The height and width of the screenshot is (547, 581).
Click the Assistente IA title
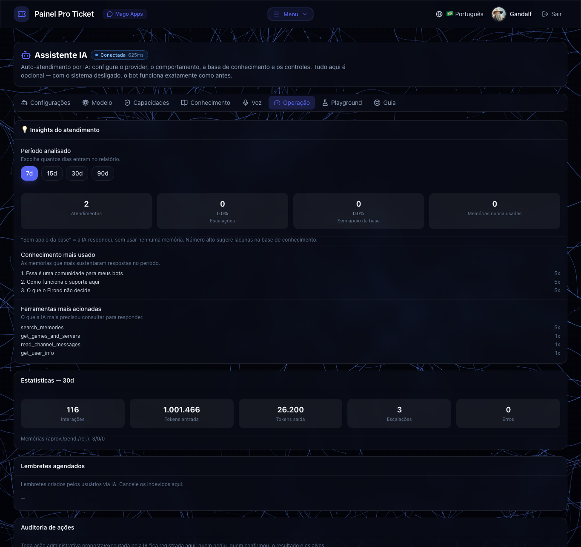click(61, 55)
